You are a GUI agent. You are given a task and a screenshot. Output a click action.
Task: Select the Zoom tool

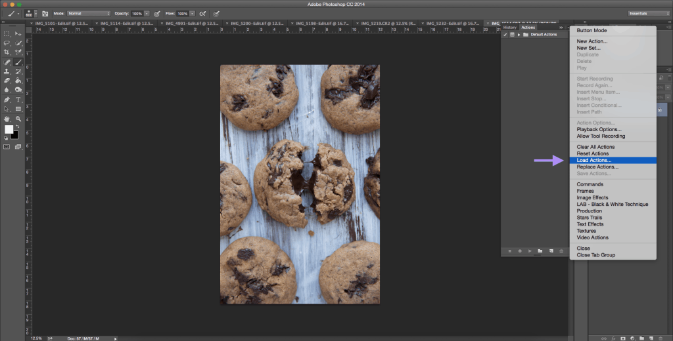(18, 119)
